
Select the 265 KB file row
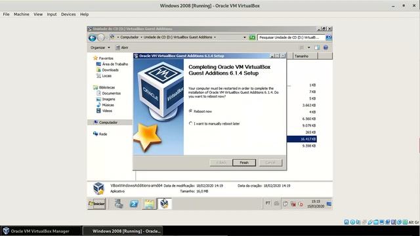point(310,132)
